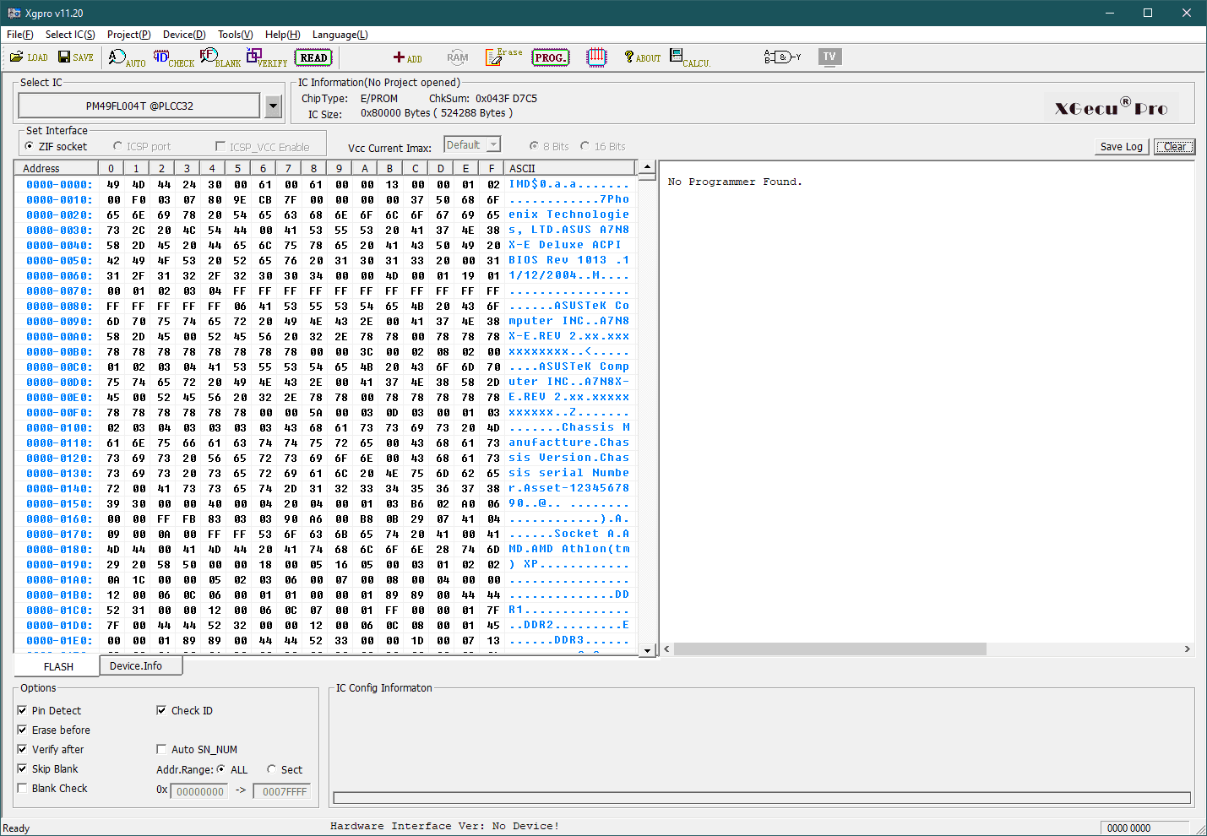Toggle the Pin Detect checkbox
Screen dimensions: 1207x836
coord(22,710)
